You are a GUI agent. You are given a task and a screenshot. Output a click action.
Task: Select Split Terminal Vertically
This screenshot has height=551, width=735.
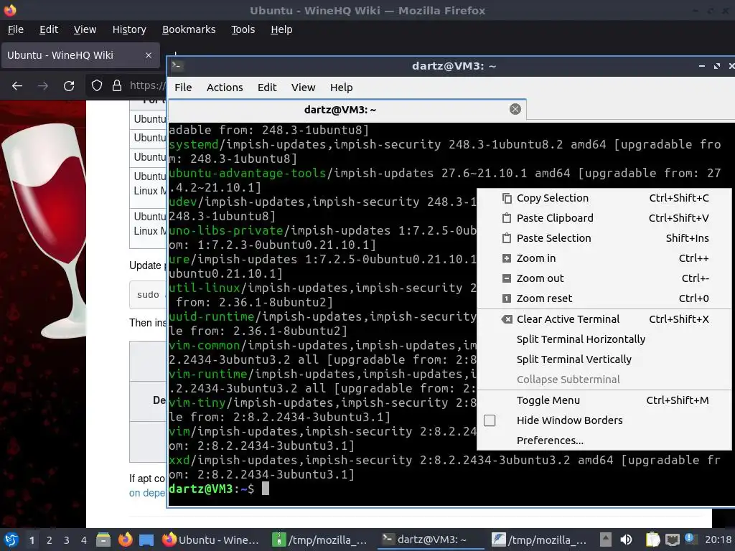pos(604,360)
